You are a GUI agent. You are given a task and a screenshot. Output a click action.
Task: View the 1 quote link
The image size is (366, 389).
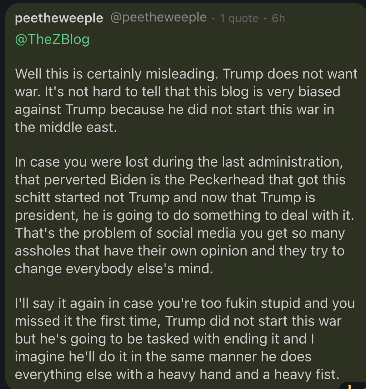239,18
